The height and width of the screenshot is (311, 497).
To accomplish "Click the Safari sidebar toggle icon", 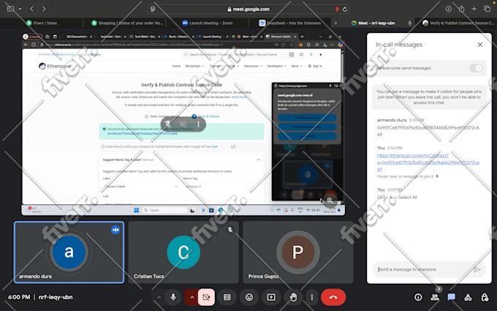I will tap(10, 9).
